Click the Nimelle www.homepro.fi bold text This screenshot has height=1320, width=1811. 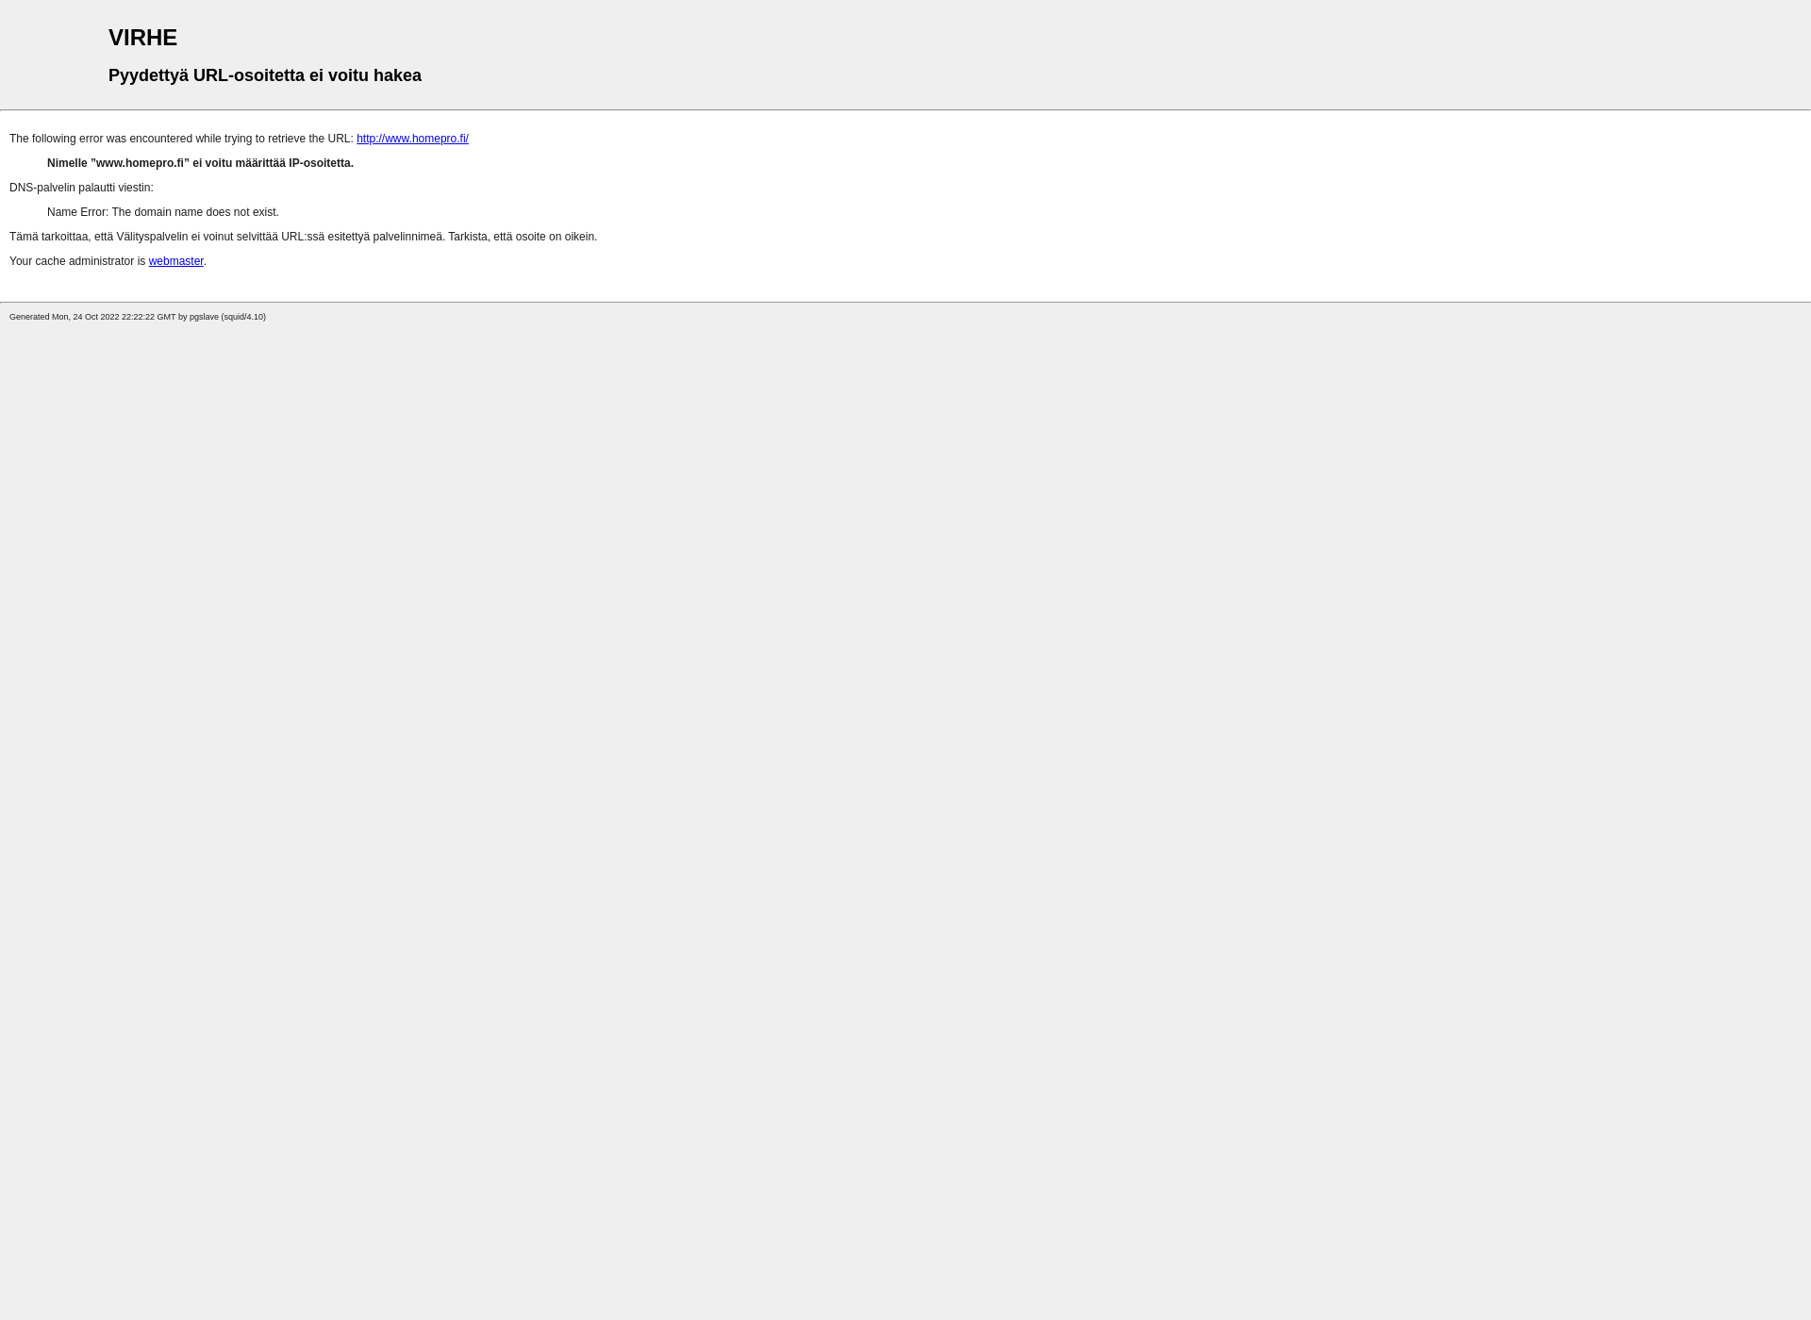(200, 161)
